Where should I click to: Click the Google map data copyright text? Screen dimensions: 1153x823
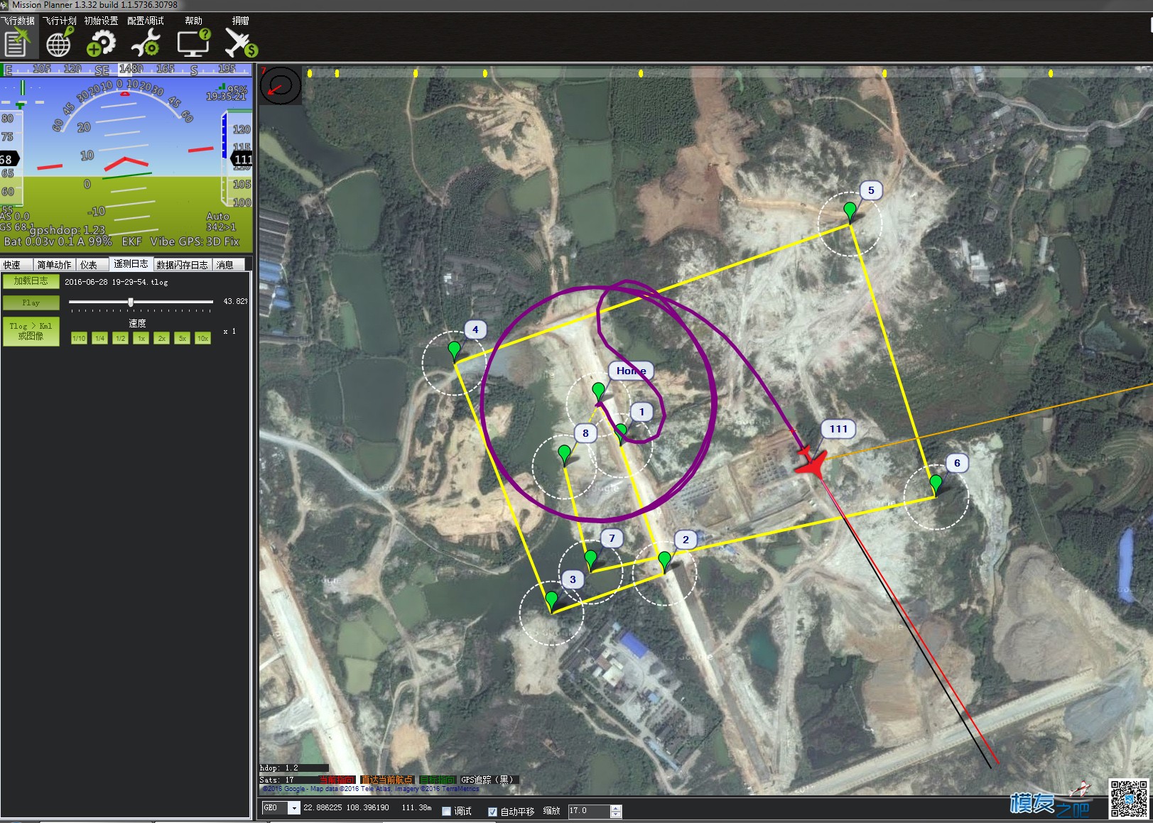(x=371, y=788)
